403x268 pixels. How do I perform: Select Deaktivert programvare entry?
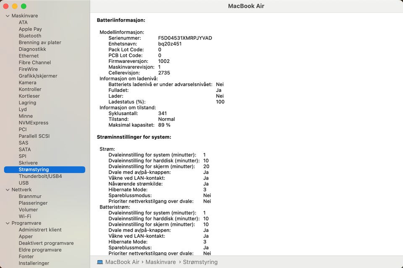tap(46, 243)
